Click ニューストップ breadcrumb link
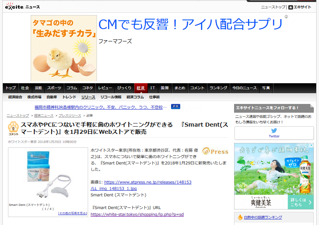This screenshot has width=319, height=225. 18,115
